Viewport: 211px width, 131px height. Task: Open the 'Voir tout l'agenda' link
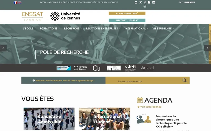(x=151, y=107)
